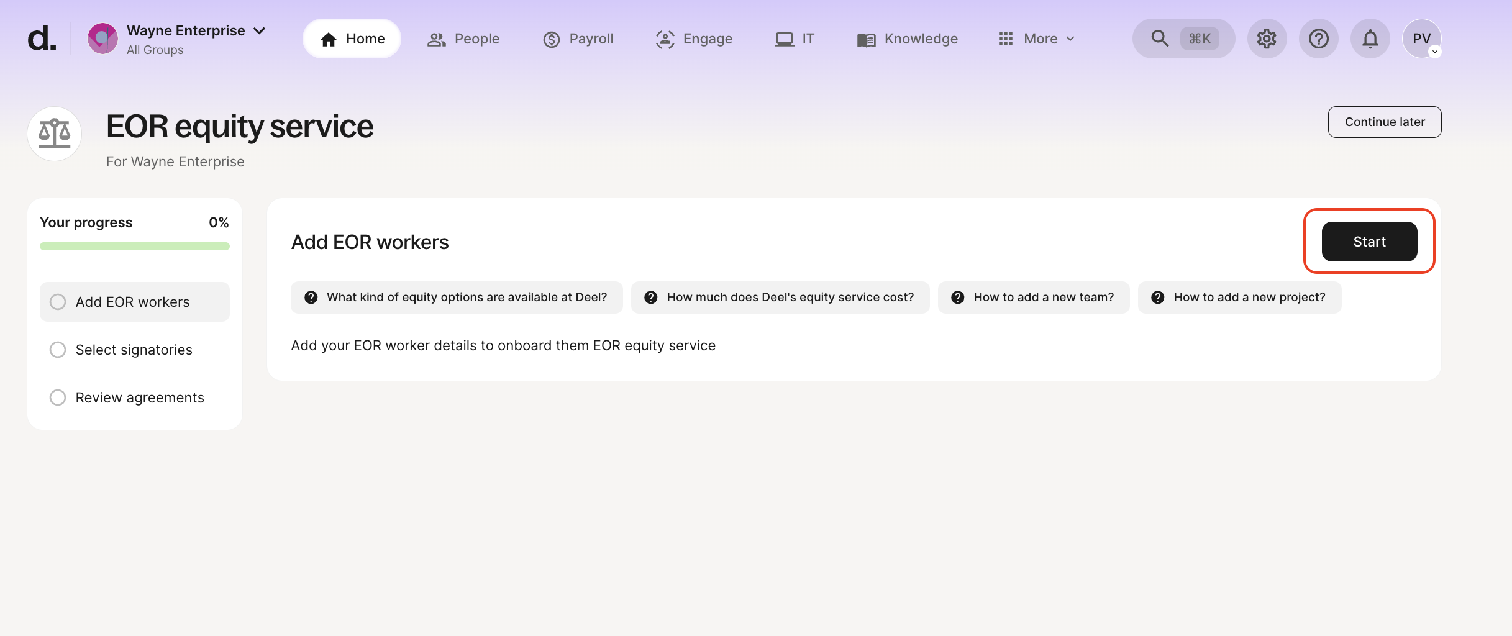The height and width of the screenshot is (636, 1512).
Task: Click the green progress bar
Action: (135, 247)
